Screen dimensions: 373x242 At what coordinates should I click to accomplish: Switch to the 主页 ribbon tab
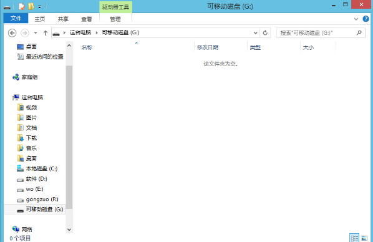click(x=39, y=19)
